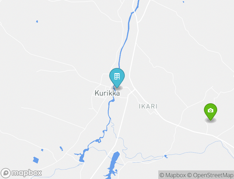The width and height of the screenshot is (234, 179).
Task: Click the Kurikka town label
Action: click(x=107, y=93)
